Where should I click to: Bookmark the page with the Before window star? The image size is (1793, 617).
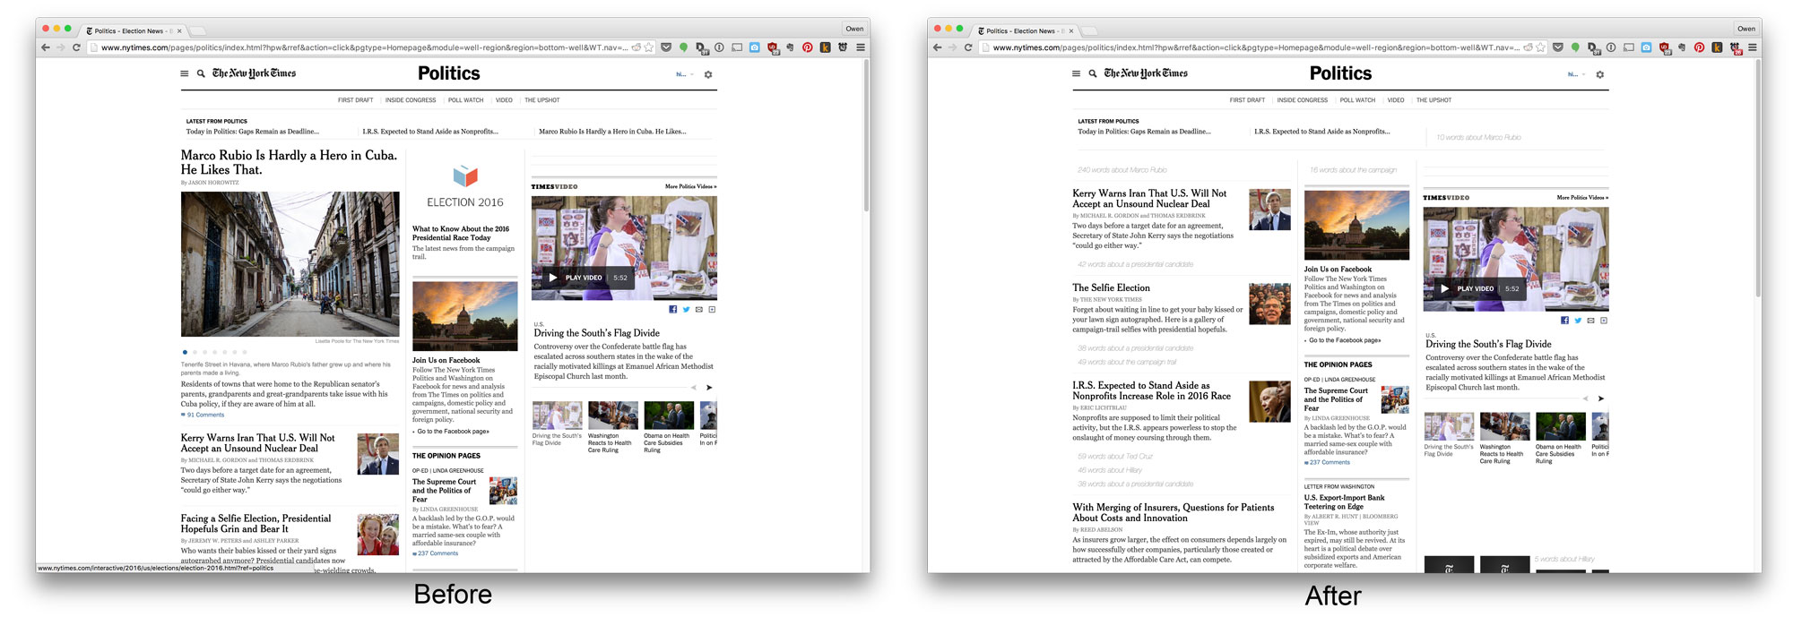tap(650, 47)
